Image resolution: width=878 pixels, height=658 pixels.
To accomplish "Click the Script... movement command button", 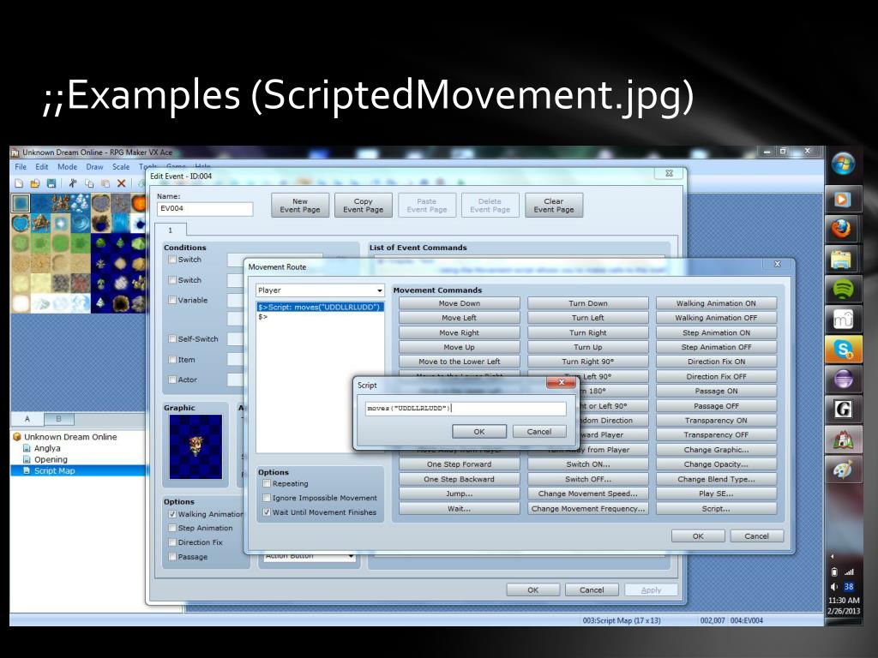I will click(x=716, y=509).
